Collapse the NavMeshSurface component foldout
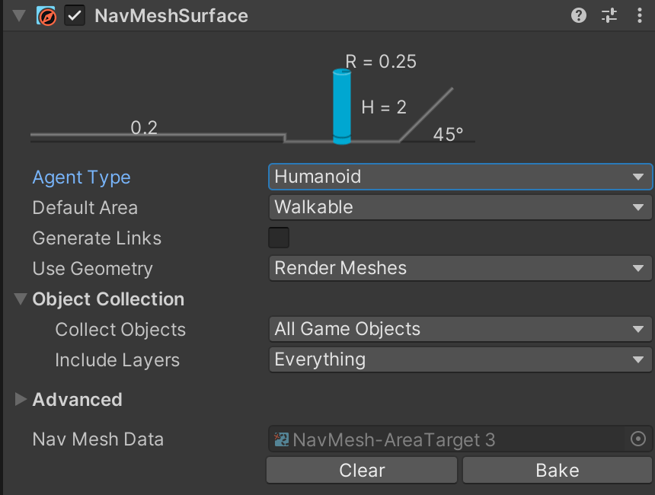This screenshot has height=495, width=655. [x=19, y=16]
